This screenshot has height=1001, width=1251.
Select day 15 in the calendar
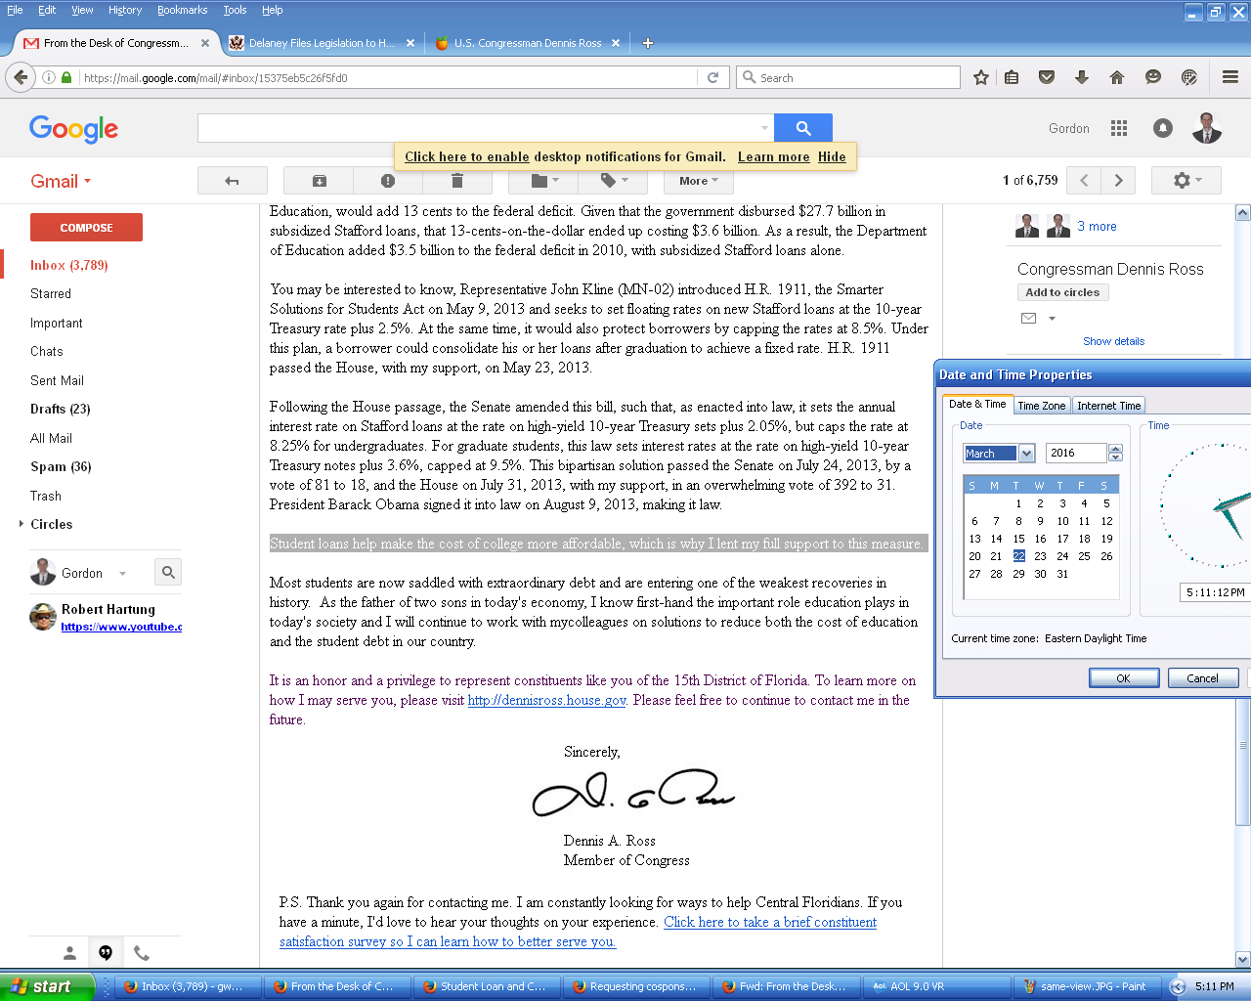click(x=1018, y=539)
